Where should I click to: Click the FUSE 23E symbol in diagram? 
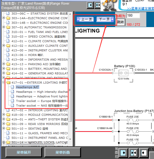pos(133,120)
